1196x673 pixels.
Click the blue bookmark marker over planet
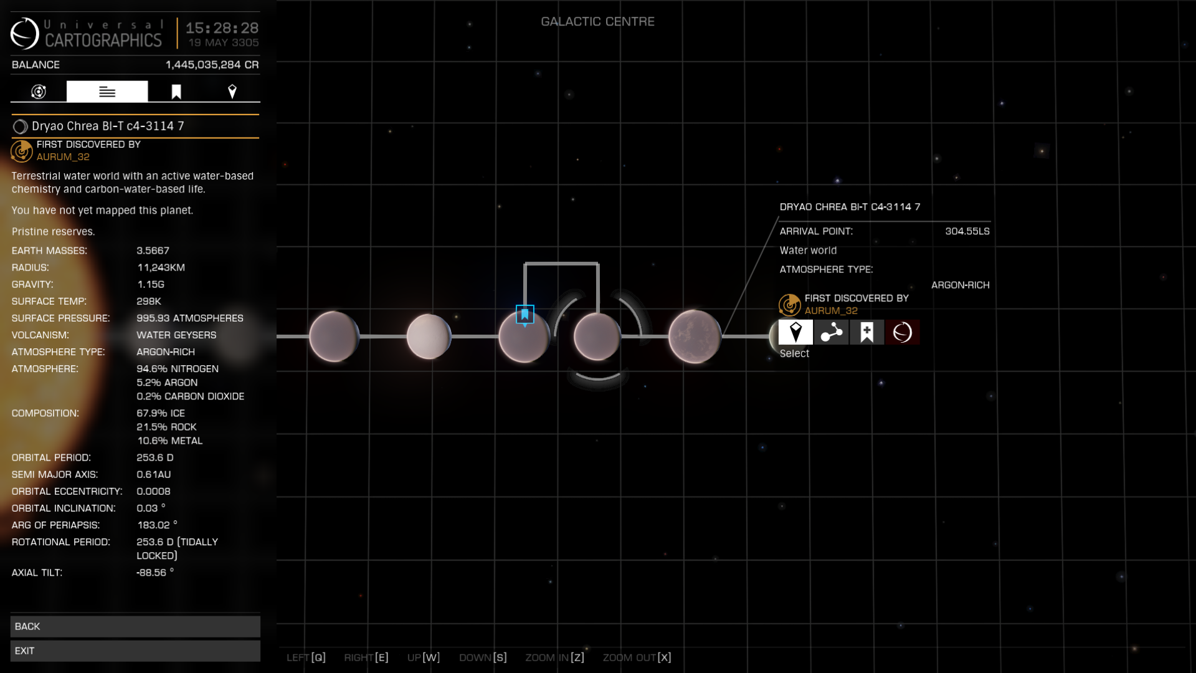click(x=525, y=315)
